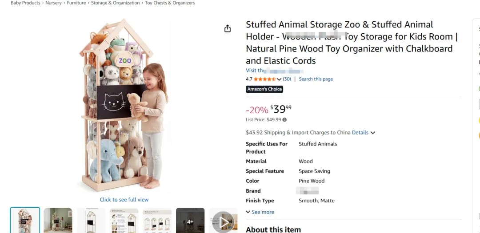Expand See more product details
Viewport: 480px width, 233px height.
click(x=260, y=212)
